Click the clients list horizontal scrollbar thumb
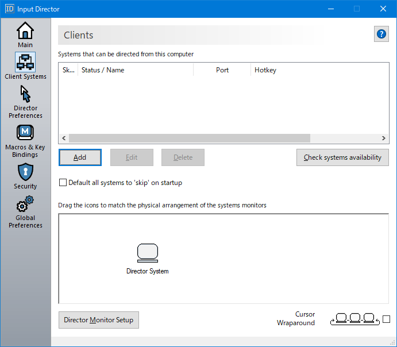The width and height of the screenshot is (397, 347). point(190,138)
